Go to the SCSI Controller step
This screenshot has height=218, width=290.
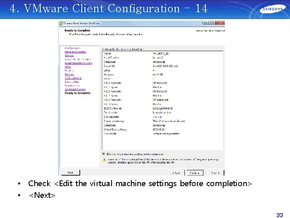coord(73,78)
